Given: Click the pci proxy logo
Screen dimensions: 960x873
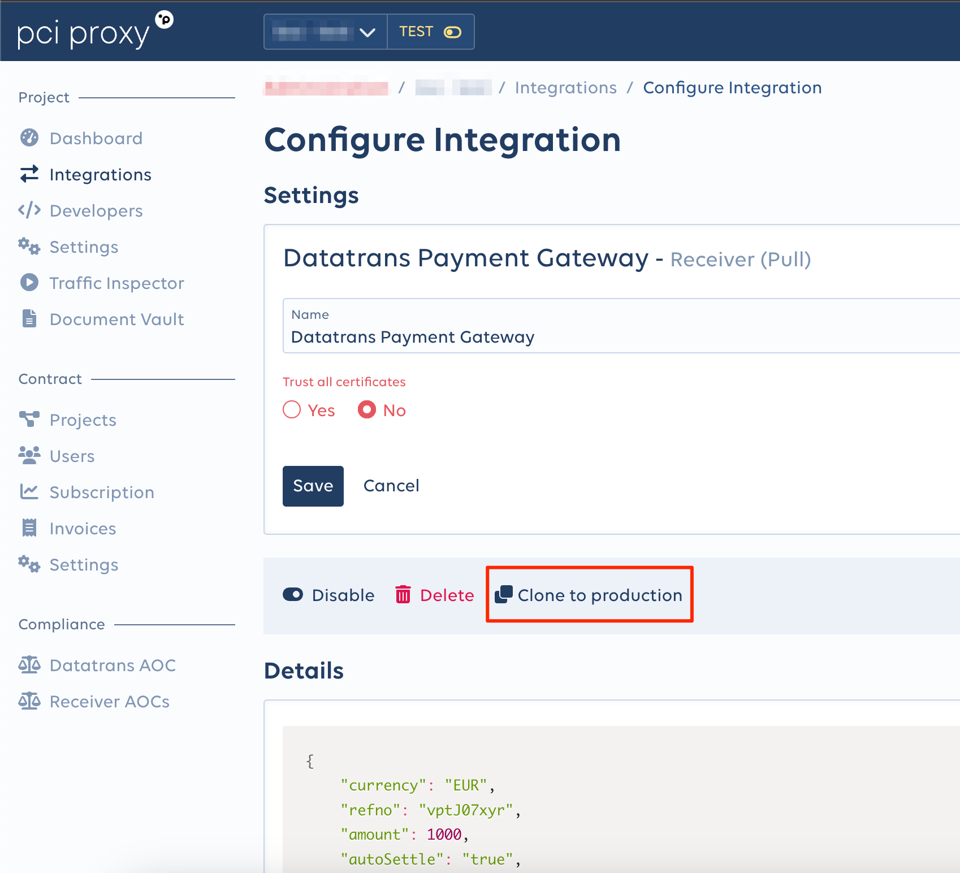Looking at the screenshot, I should [x=95, y=31].
